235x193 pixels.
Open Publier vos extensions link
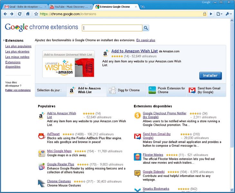18,90
